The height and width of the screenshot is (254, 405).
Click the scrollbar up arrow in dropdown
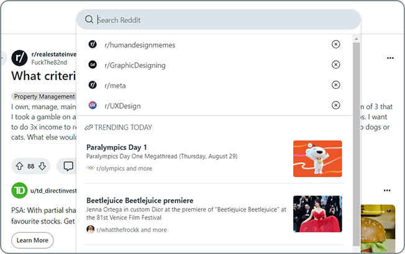pos(356,39)
